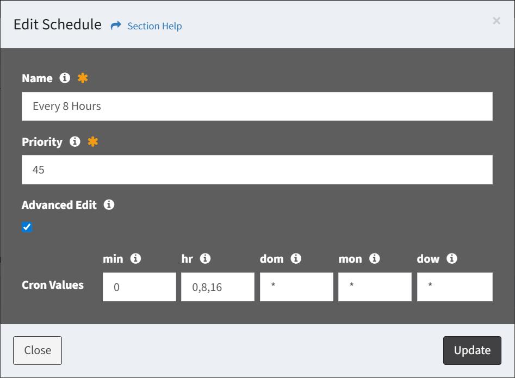Click the info icon next to mon
515x378 pixels.
pos(374,259)
